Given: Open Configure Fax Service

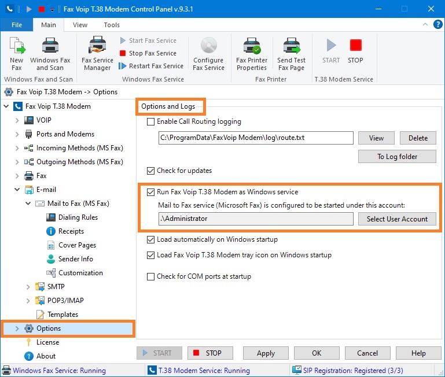Looking at the screenshot, I should 208,54.
